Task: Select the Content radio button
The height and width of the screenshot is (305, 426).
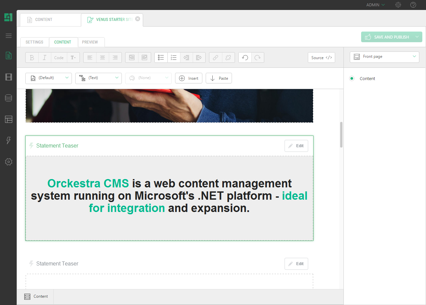Action: (352, 79)
